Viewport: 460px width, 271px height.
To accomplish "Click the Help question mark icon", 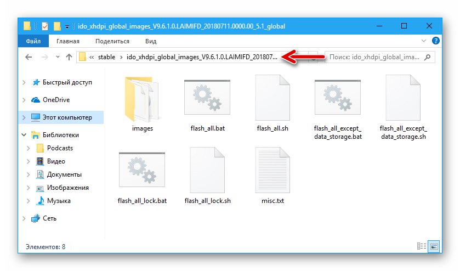I will (436, 41).
